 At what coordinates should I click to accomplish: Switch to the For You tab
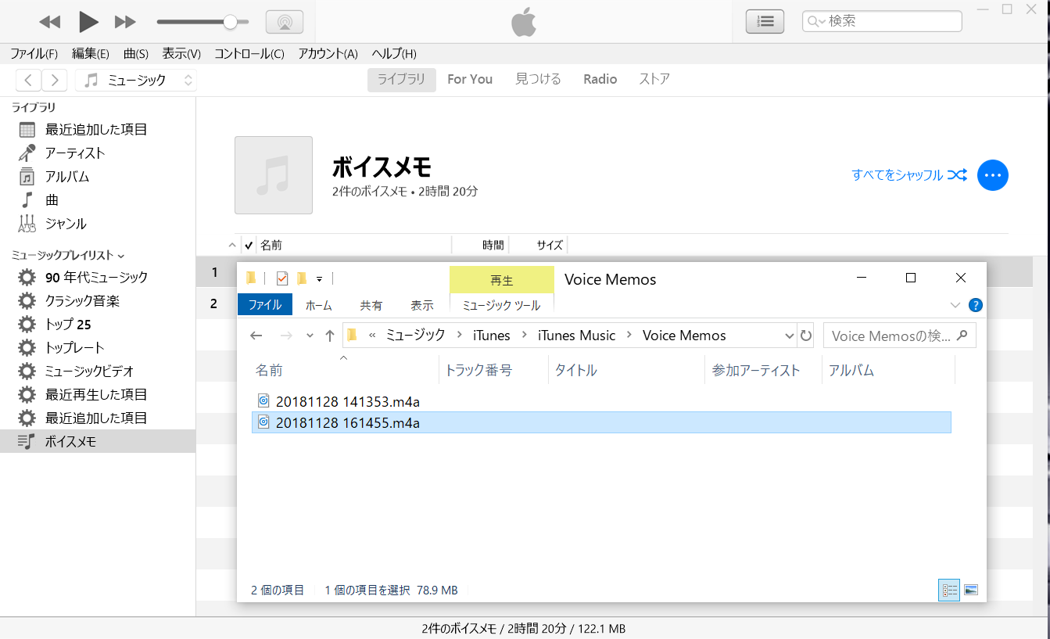click(x=470, y=79)
